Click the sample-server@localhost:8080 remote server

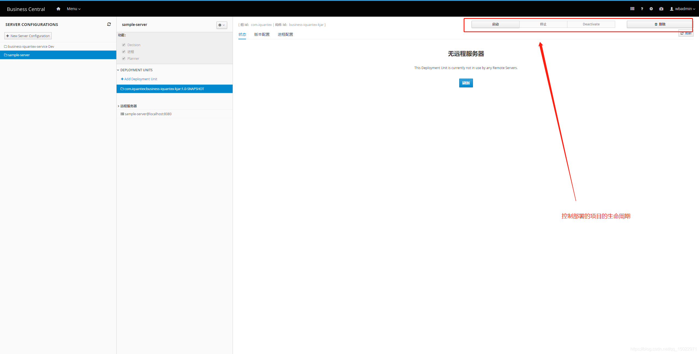[148, 114]
